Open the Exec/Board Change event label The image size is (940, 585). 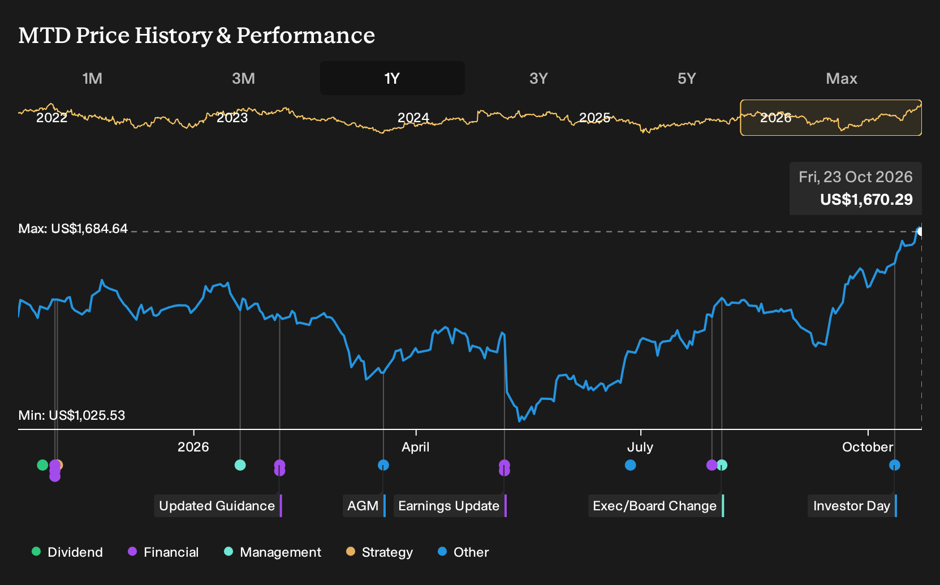(x=656, y=506)
